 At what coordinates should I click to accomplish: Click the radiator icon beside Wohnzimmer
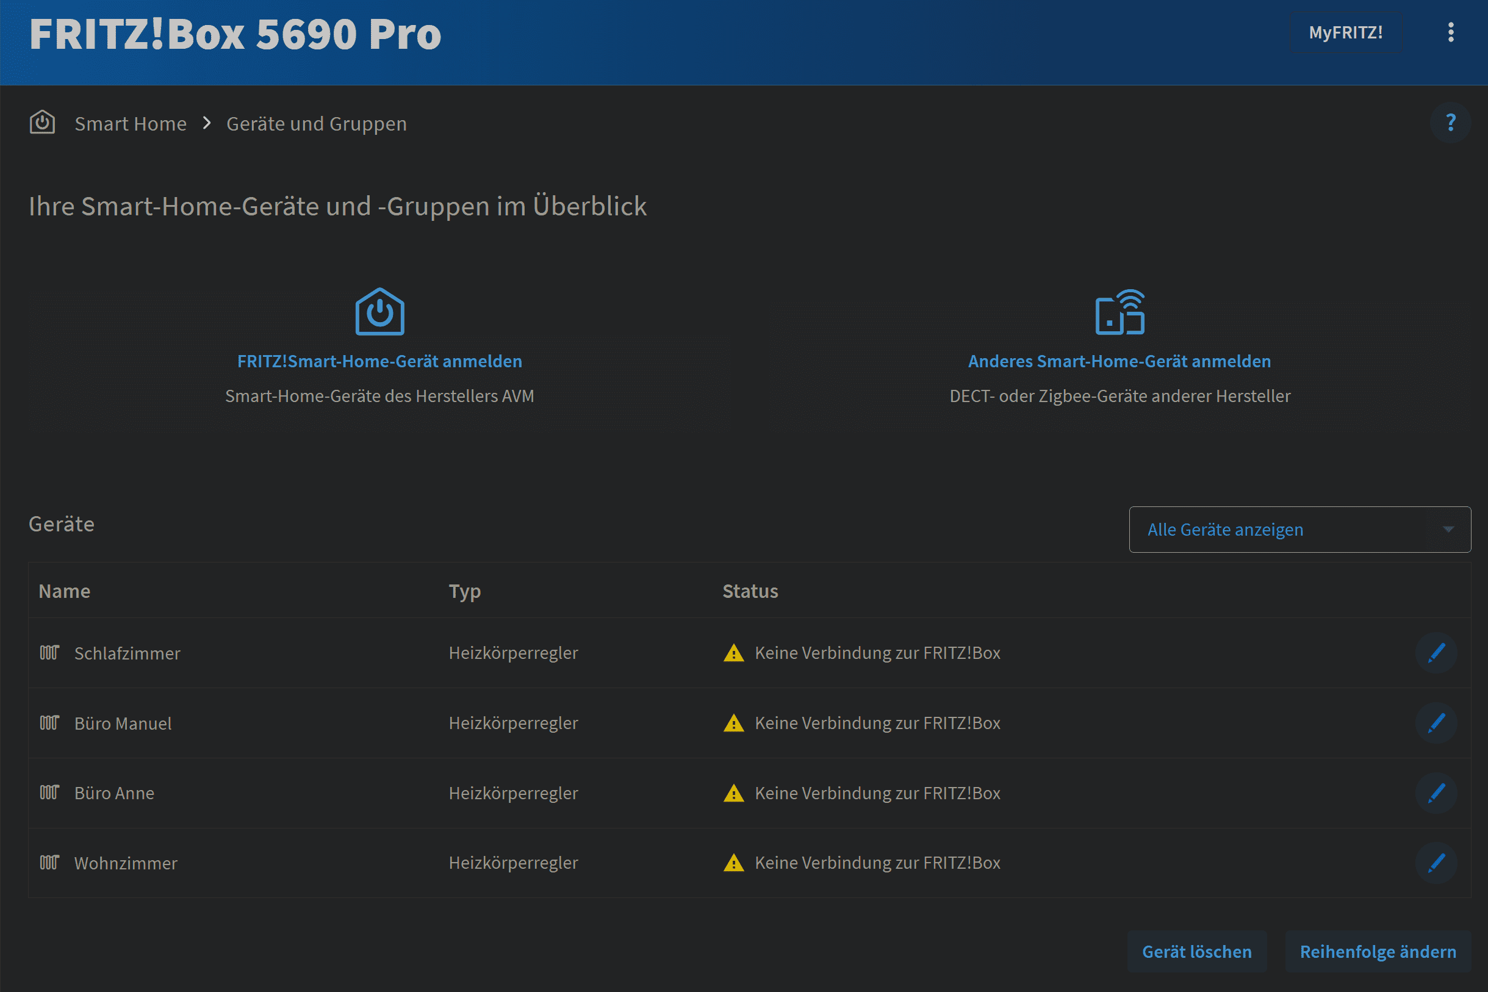pyautogui.click(x=49, y=862)
